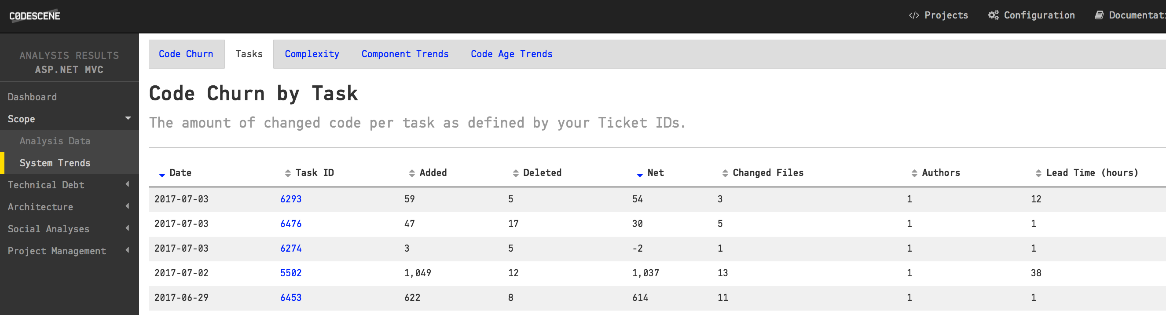Click the Configuration gears icon

coord(993,15)
